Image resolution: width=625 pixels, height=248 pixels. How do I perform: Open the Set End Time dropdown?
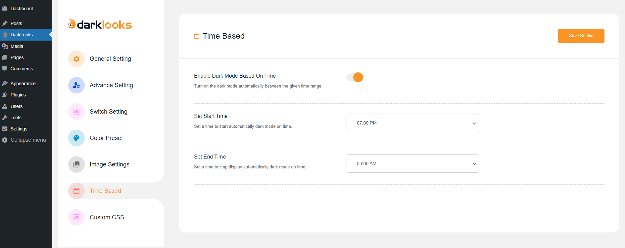pyautogui.click(x=412, y=163)
